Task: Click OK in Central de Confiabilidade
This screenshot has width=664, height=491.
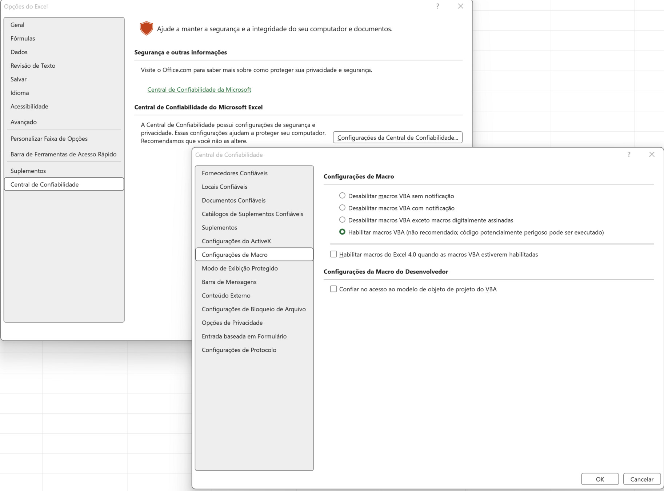Action: 600,479
